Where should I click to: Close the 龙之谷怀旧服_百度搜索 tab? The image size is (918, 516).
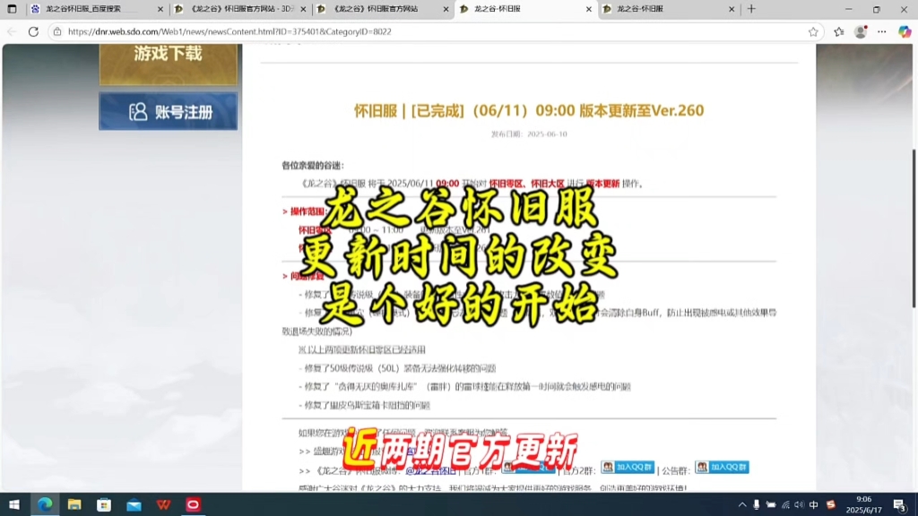160,9
